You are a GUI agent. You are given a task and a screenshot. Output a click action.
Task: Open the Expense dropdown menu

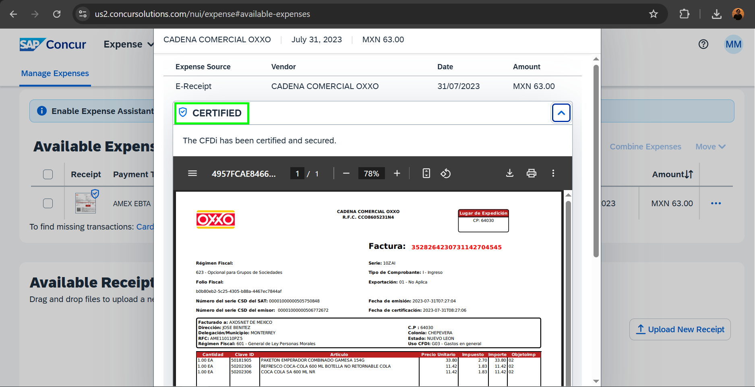click(128, 44)
